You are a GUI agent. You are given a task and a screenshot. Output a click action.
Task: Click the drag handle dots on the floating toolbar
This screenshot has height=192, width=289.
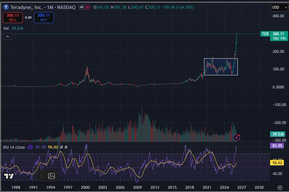pos(42,176)
